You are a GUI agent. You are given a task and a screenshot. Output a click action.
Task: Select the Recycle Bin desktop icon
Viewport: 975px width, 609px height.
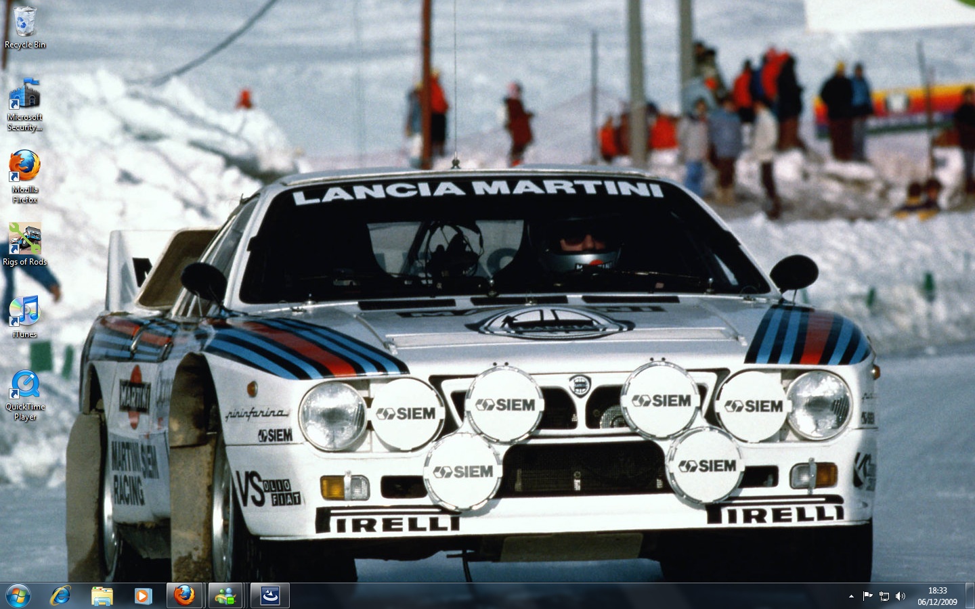pyautogui.click(x=25, y=28)
